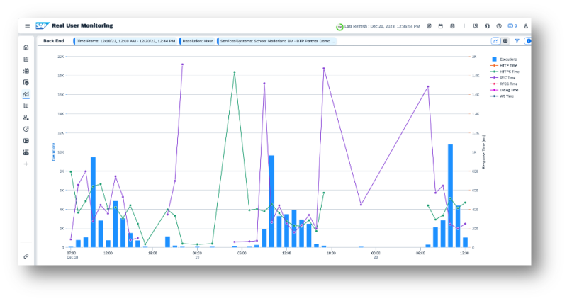Switch to chart view
Viewport: 567px width, 301px height.
495,41
